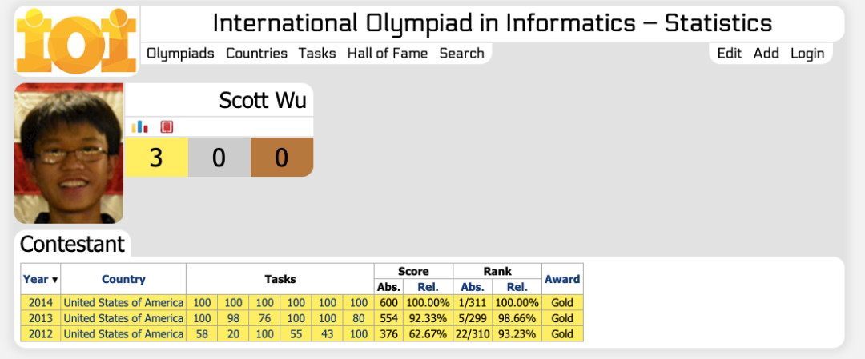Click the Add link
Image resolution: width=865 pixels, height=359 pixels.
766,54
